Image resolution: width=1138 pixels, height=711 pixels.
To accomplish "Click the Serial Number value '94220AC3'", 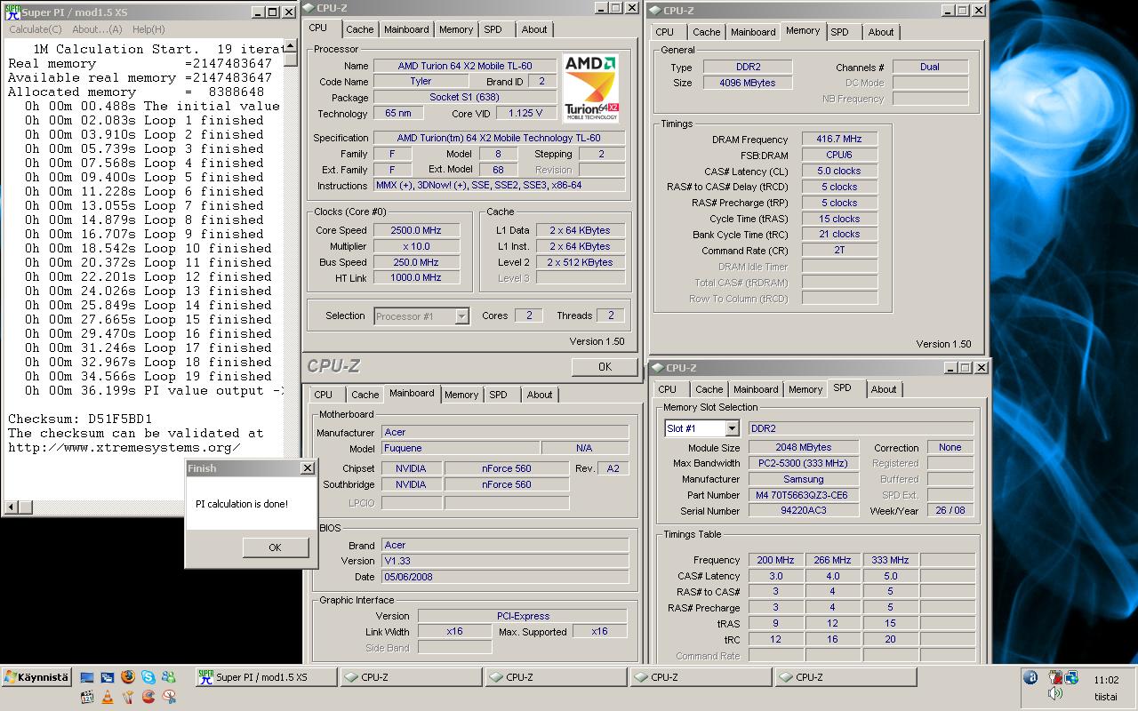I will tap(803, 511).
